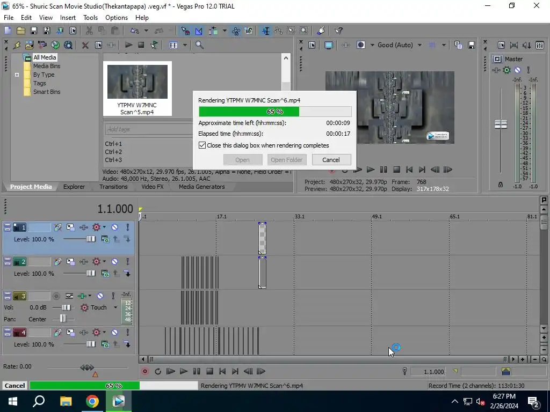Expand the By Type media bin
Screen dimensions: 550x412
[x=17, y=75]
